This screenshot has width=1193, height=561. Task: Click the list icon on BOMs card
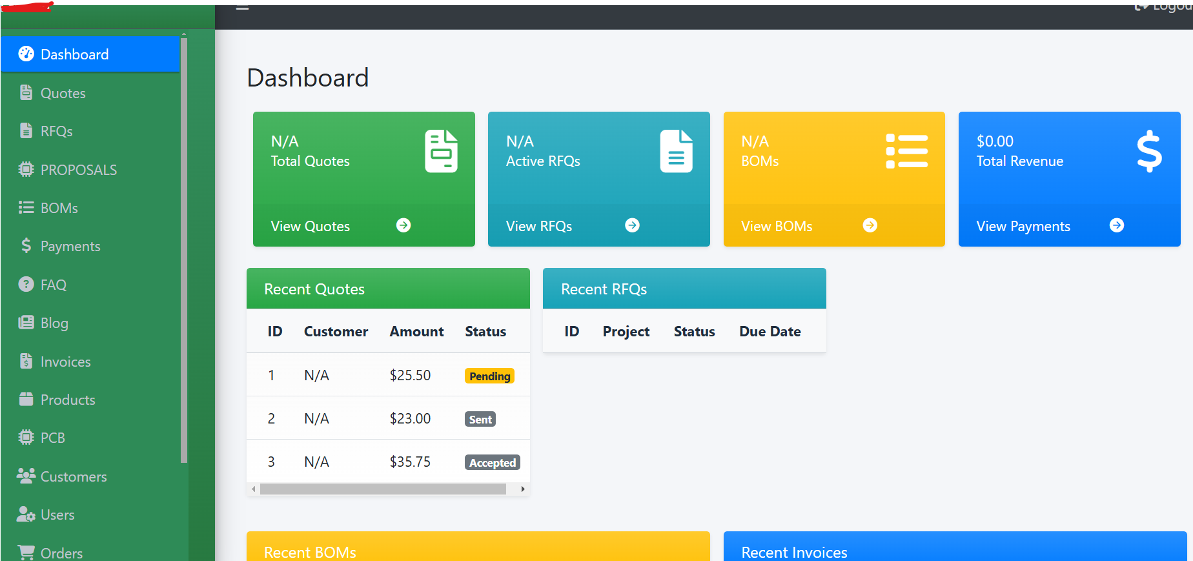click(x=906, y=151)
